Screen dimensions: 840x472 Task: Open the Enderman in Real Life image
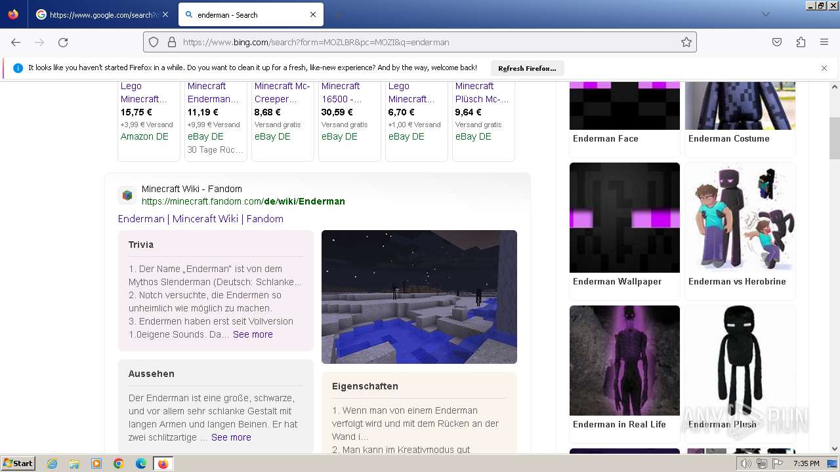pyautogui.click(x=625, y=361)
